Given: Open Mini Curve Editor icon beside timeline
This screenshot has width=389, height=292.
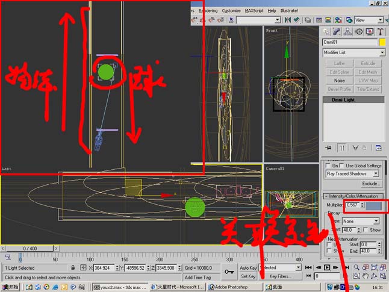Looking at the screenshot, I should (8, 257).
